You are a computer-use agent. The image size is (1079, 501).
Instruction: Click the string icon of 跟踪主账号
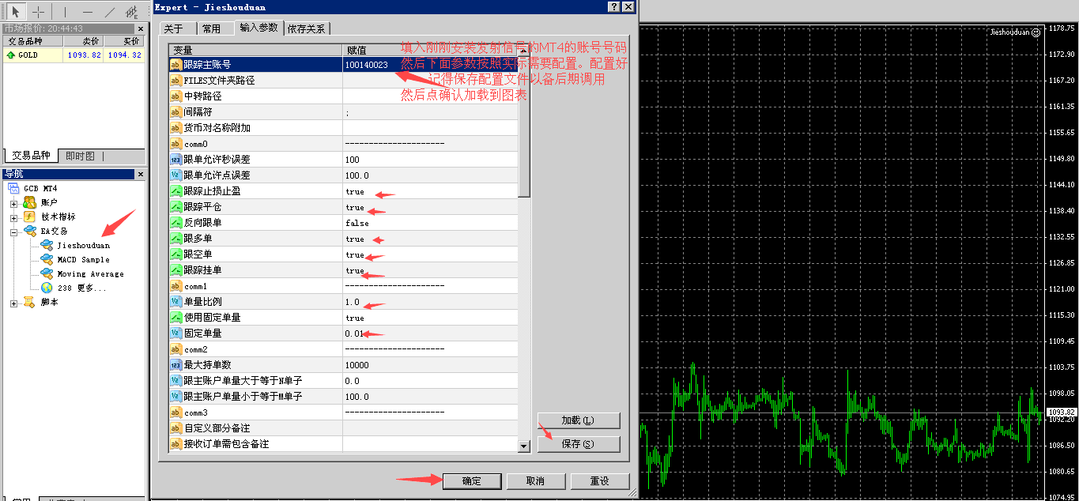176,65
